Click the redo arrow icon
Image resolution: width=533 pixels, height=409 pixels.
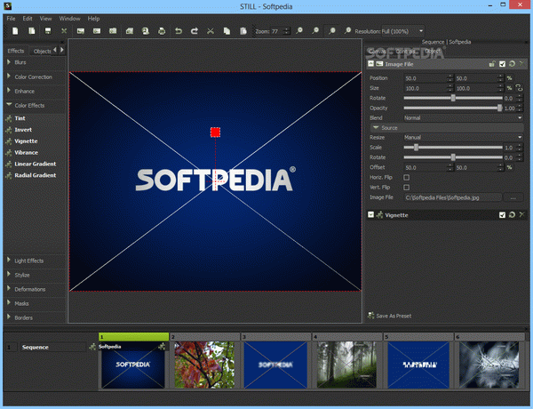click(x=194, y=31)
